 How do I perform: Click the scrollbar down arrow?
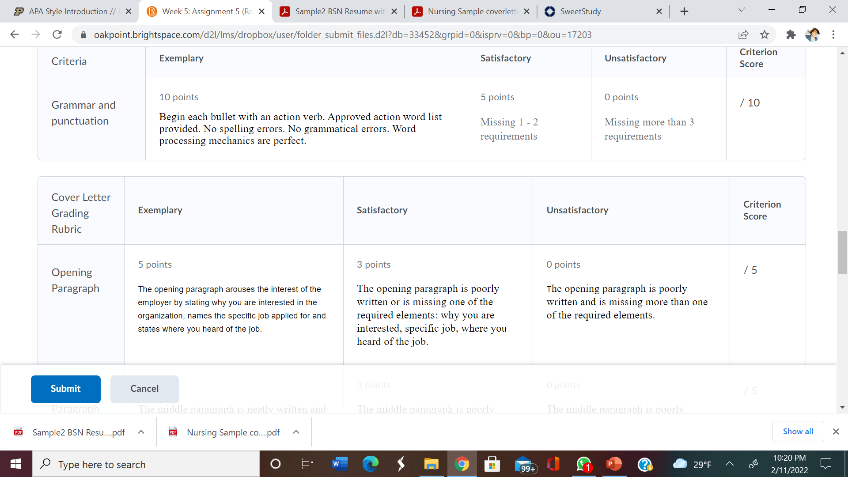click(842, 407)
